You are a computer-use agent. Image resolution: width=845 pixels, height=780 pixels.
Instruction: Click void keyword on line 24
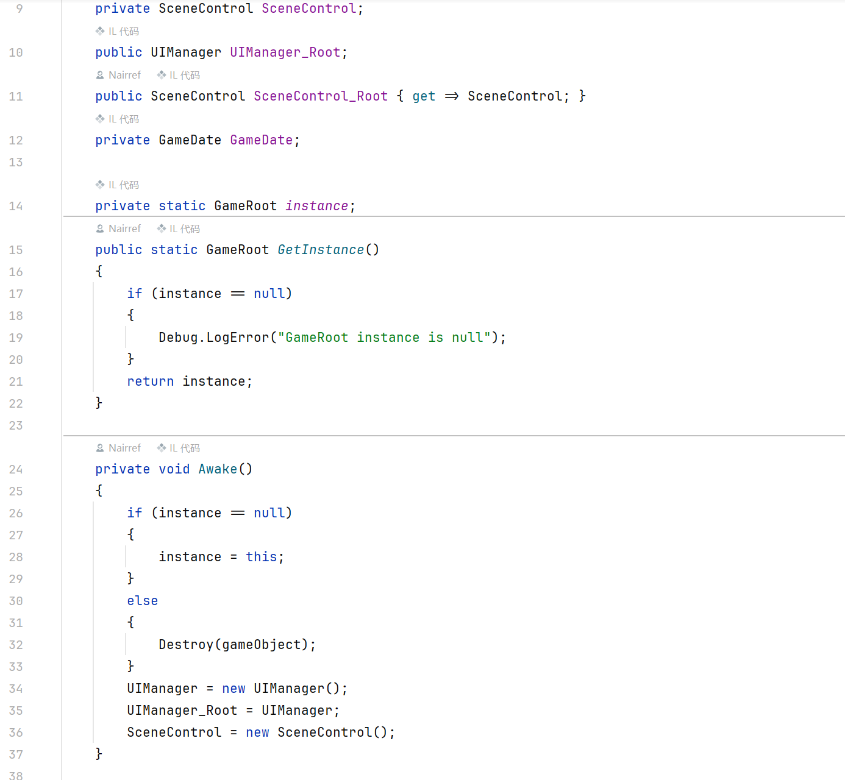pyautogui.click(x=174, y=469)
